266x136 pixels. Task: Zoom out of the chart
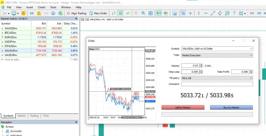[x=143, y=13]
